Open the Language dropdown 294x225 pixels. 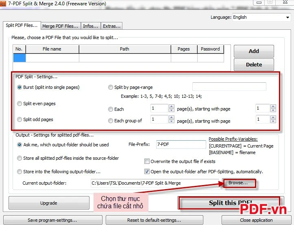click(261, 17)
